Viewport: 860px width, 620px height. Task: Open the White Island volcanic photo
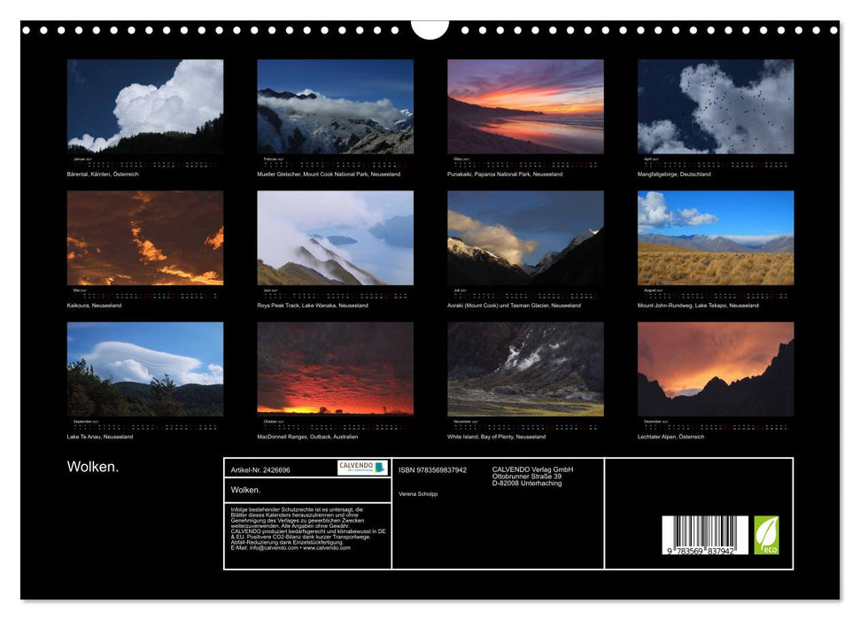pos(525,368)
